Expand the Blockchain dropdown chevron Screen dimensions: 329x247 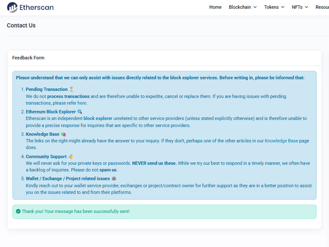coord(255,7)
